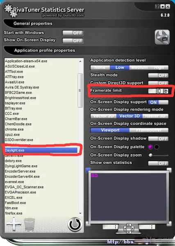Click the circular reset profile arrow button
The height and width of the screenshot is (246, 175).
point(75,225)
